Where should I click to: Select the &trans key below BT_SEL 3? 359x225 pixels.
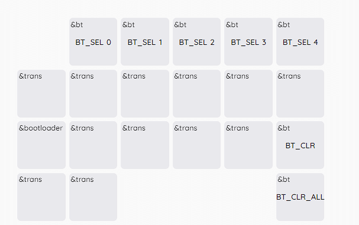(x=248, y=93)
